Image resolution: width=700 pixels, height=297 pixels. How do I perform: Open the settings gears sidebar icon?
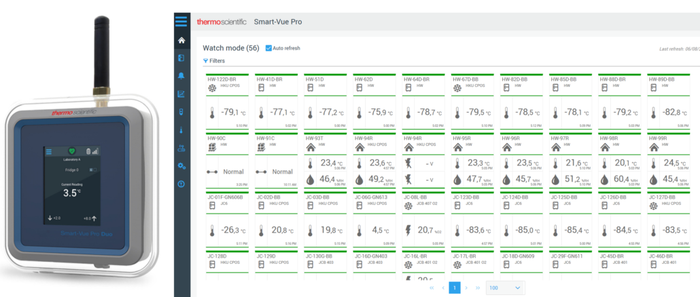[x=181, y=166]
